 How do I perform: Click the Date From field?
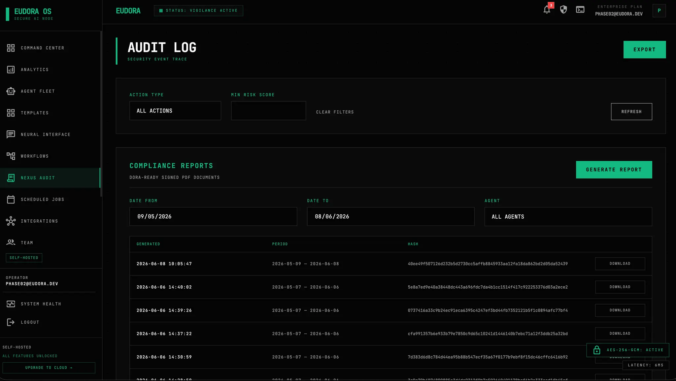coord(213,217)
